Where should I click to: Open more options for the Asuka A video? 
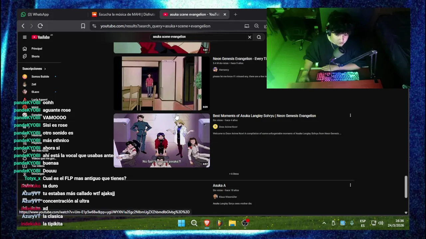(x=350, y=185)
